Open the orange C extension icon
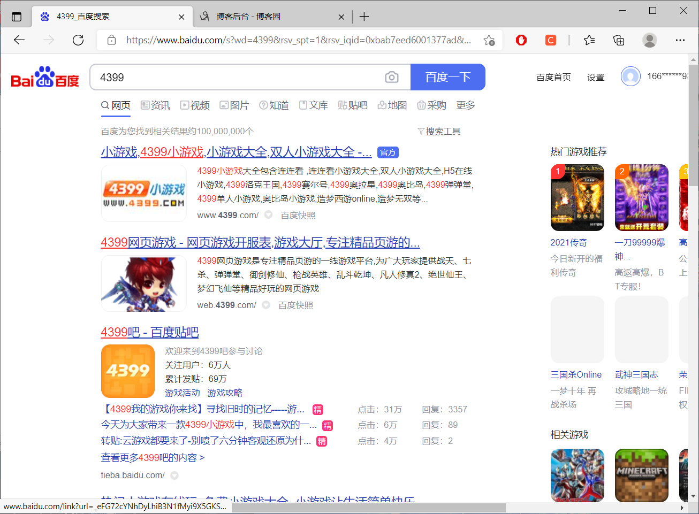Screen dimensions: 699x514 pyautogui.click(x=551, y=40)
